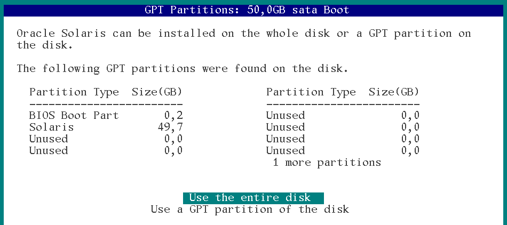
Task: Choose "Use a GPT partition of the disk"
Action: point(250,210)
